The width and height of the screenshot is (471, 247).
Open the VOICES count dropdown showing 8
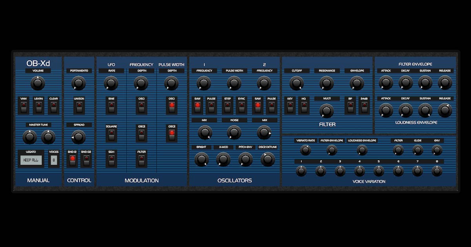click(x=54, y=160)
